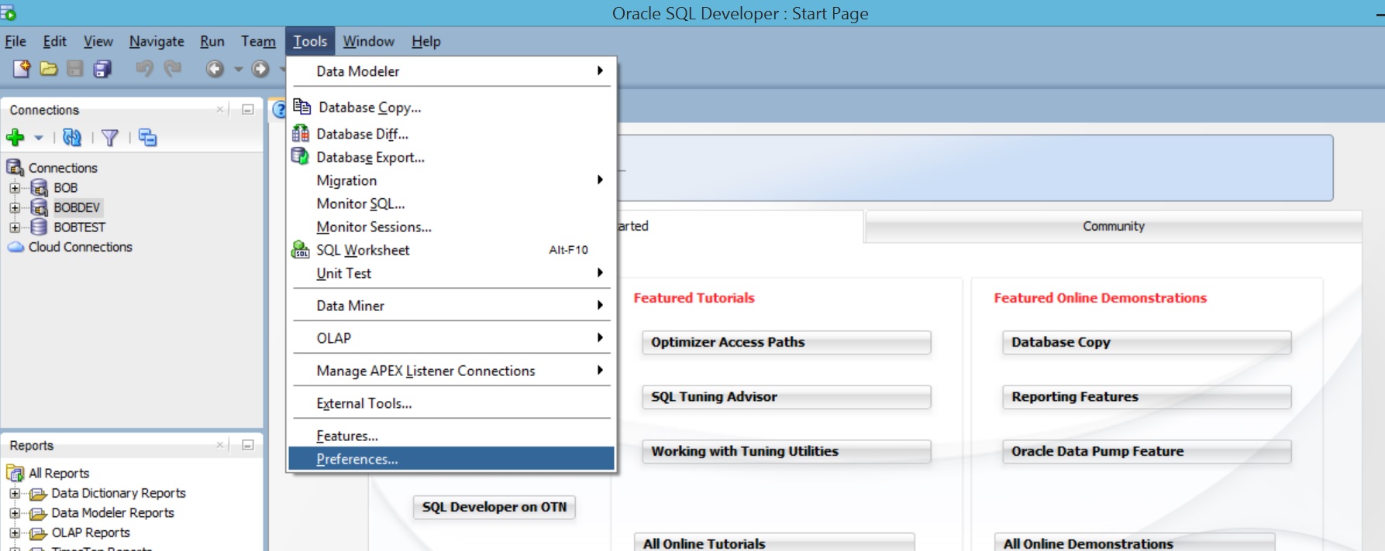
Task: Open the View menu
Action: point(98,41)
